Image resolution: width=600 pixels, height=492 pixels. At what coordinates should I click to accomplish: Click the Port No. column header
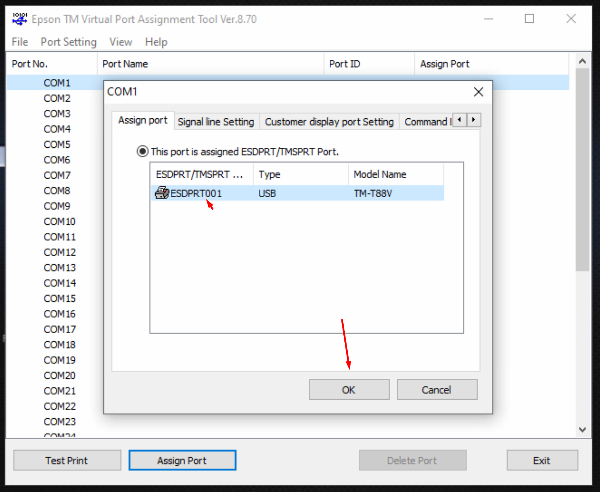pos(52,64)
